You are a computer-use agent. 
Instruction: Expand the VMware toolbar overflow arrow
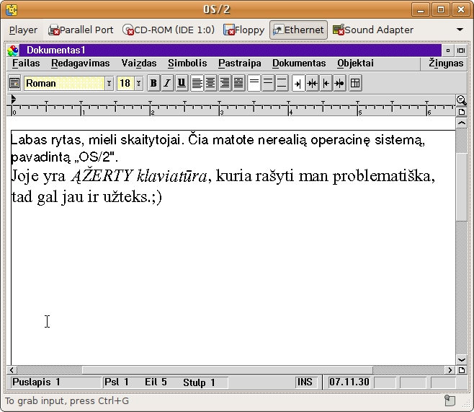coord(460,30)
